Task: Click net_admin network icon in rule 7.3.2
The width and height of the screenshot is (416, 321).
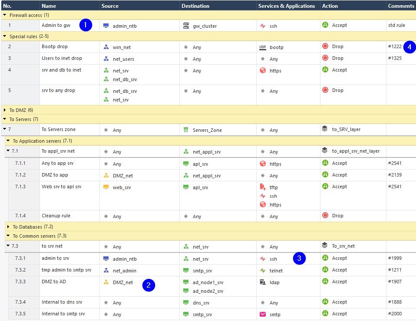Action: [106, 270]
